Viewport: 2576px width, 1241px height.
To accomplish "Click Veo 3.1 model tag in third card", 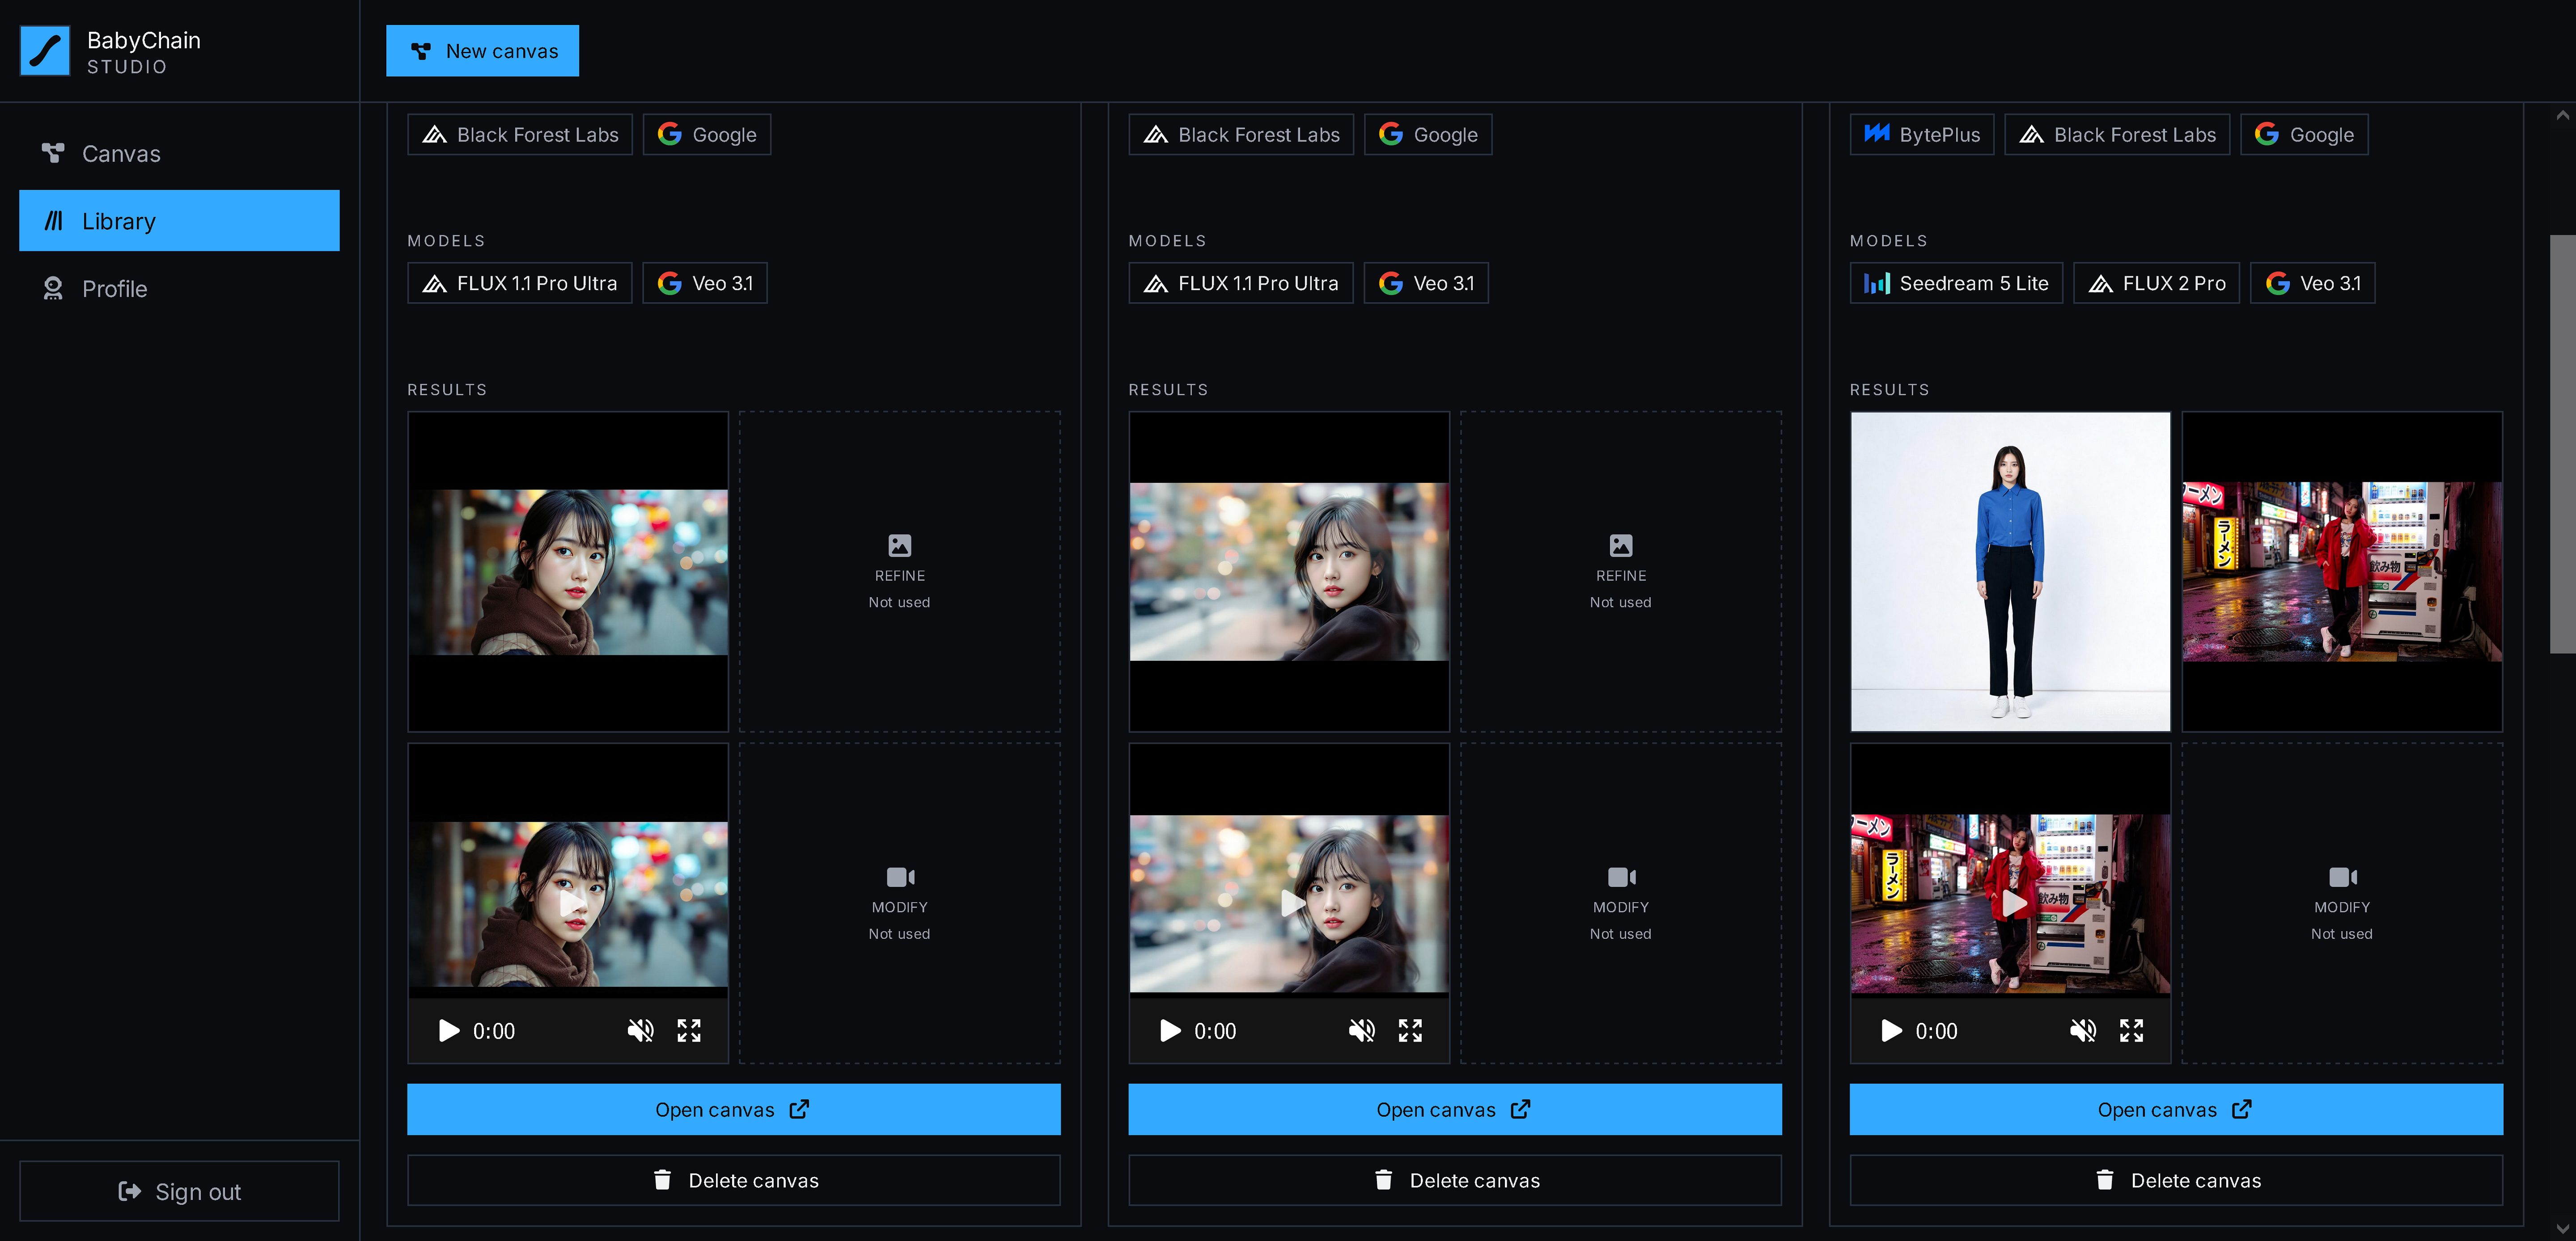I will 2312,283.
